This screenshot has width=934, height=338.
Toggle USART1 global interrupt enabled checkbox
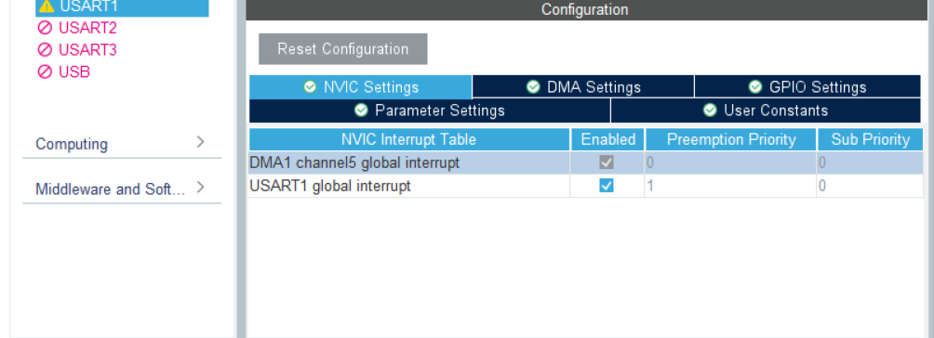pyautogui.click(x=607, y=186)
